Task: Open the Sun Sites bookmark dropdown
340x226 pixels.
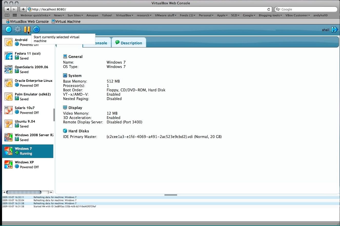Action: [75, 15]
